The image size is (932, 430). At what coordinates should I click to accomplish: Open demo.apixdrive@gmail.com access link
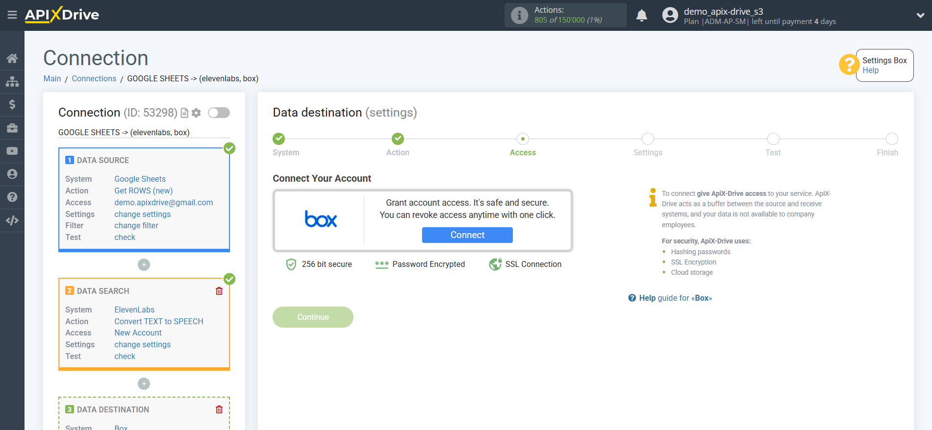pos(164,202)
